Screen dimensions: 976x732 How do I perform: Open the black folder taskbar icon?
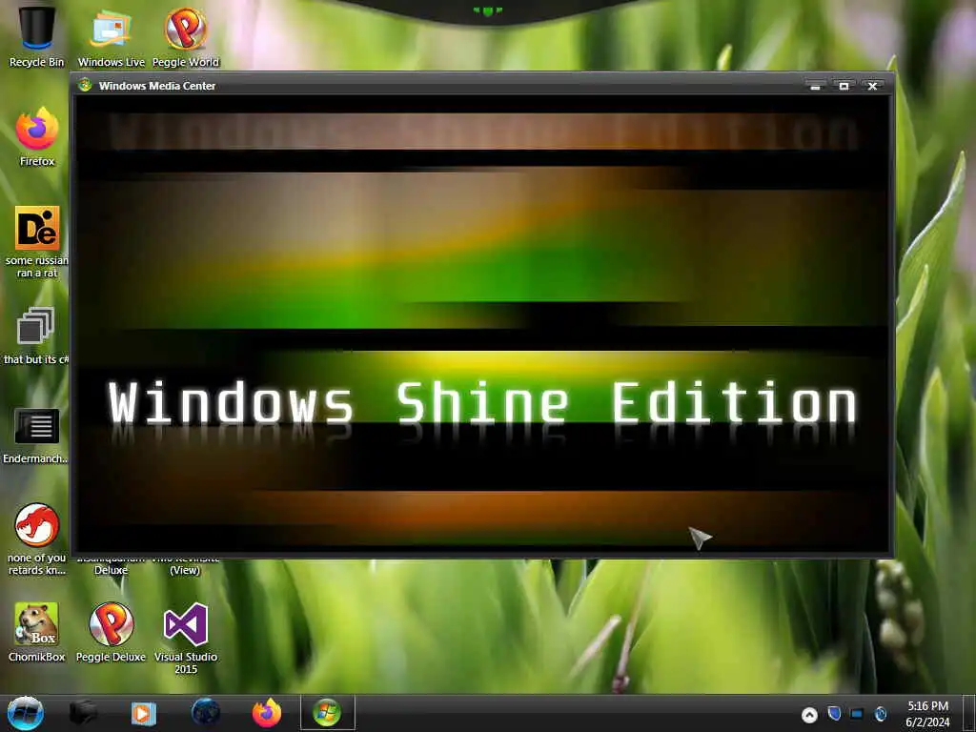coord(83,713)
